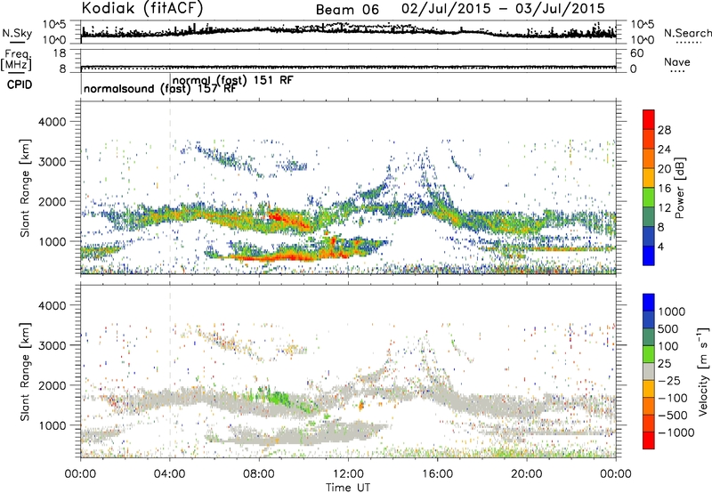Click the red high-power echo patch near 09:00

point(291,219)
